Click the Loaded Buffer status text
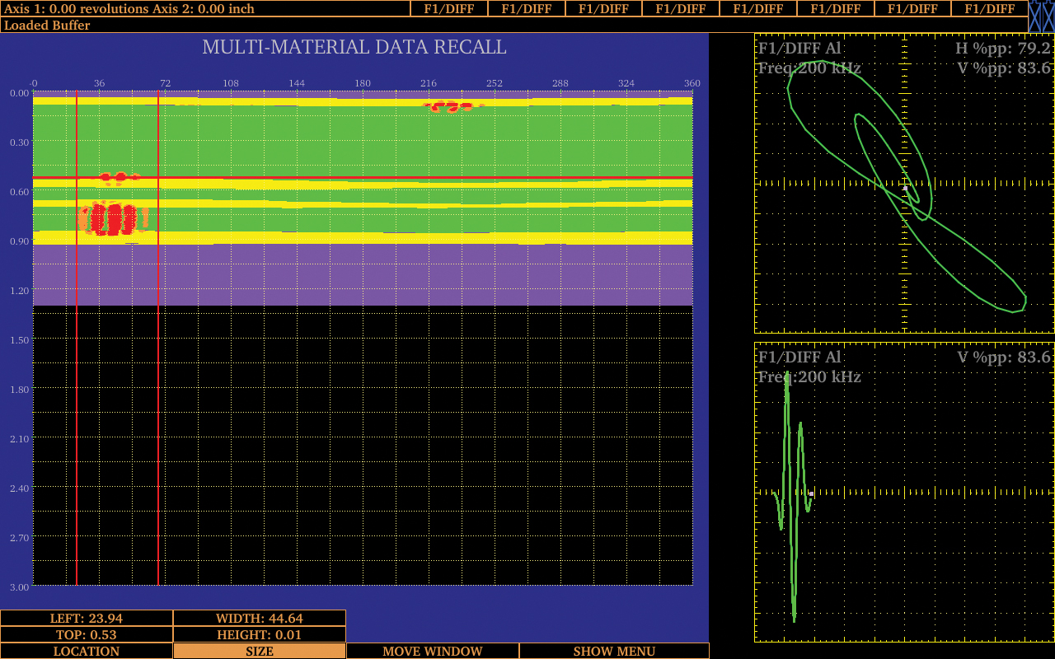The width and height of the screenshot is (1055, 659). pos(47,25)
